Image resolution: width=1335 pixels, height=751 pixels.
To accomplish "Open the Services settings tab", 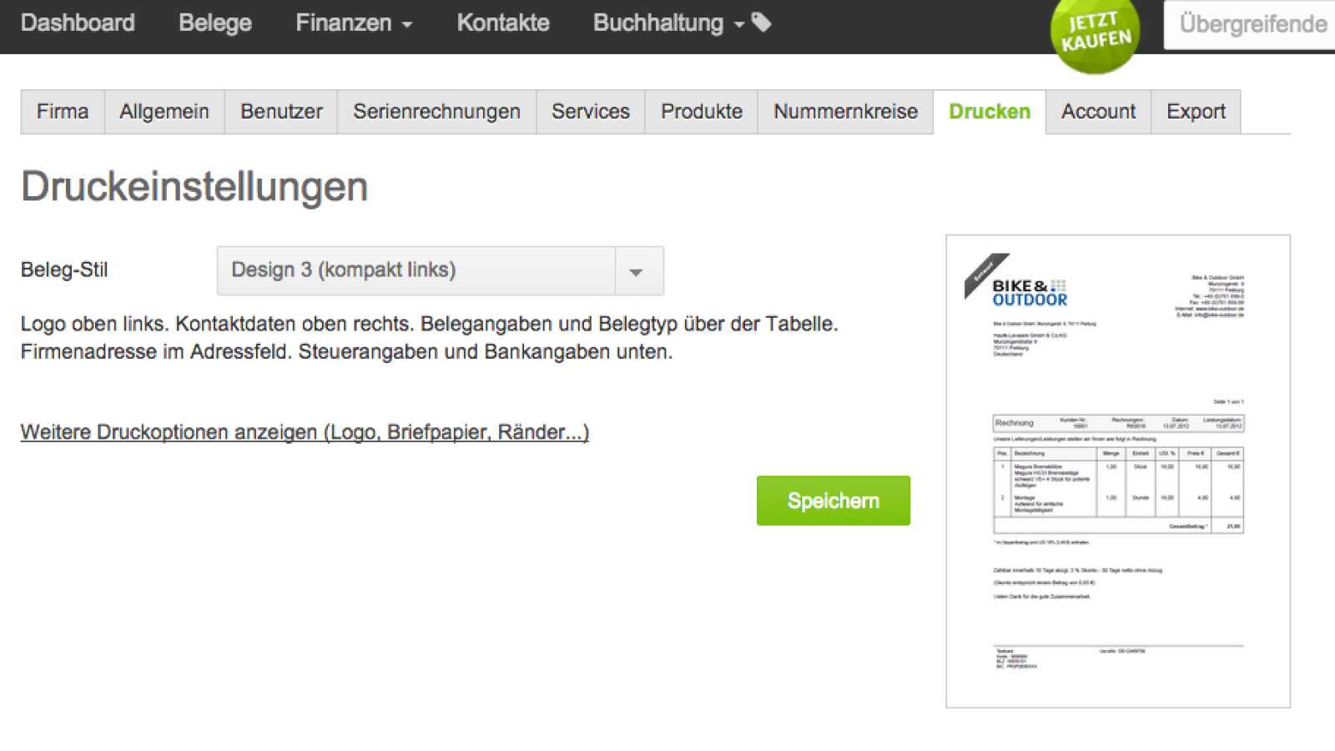I will pyautogui.click(x=589, y=111).
